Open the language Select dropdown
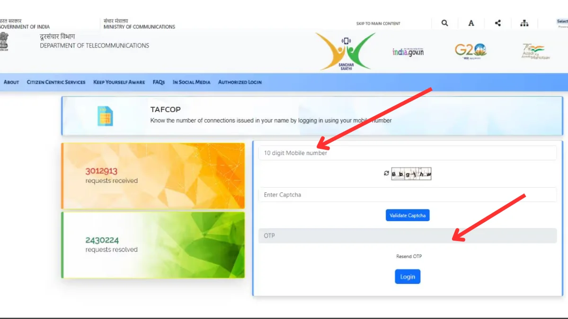The image size is (568, 319). (562, 22)
